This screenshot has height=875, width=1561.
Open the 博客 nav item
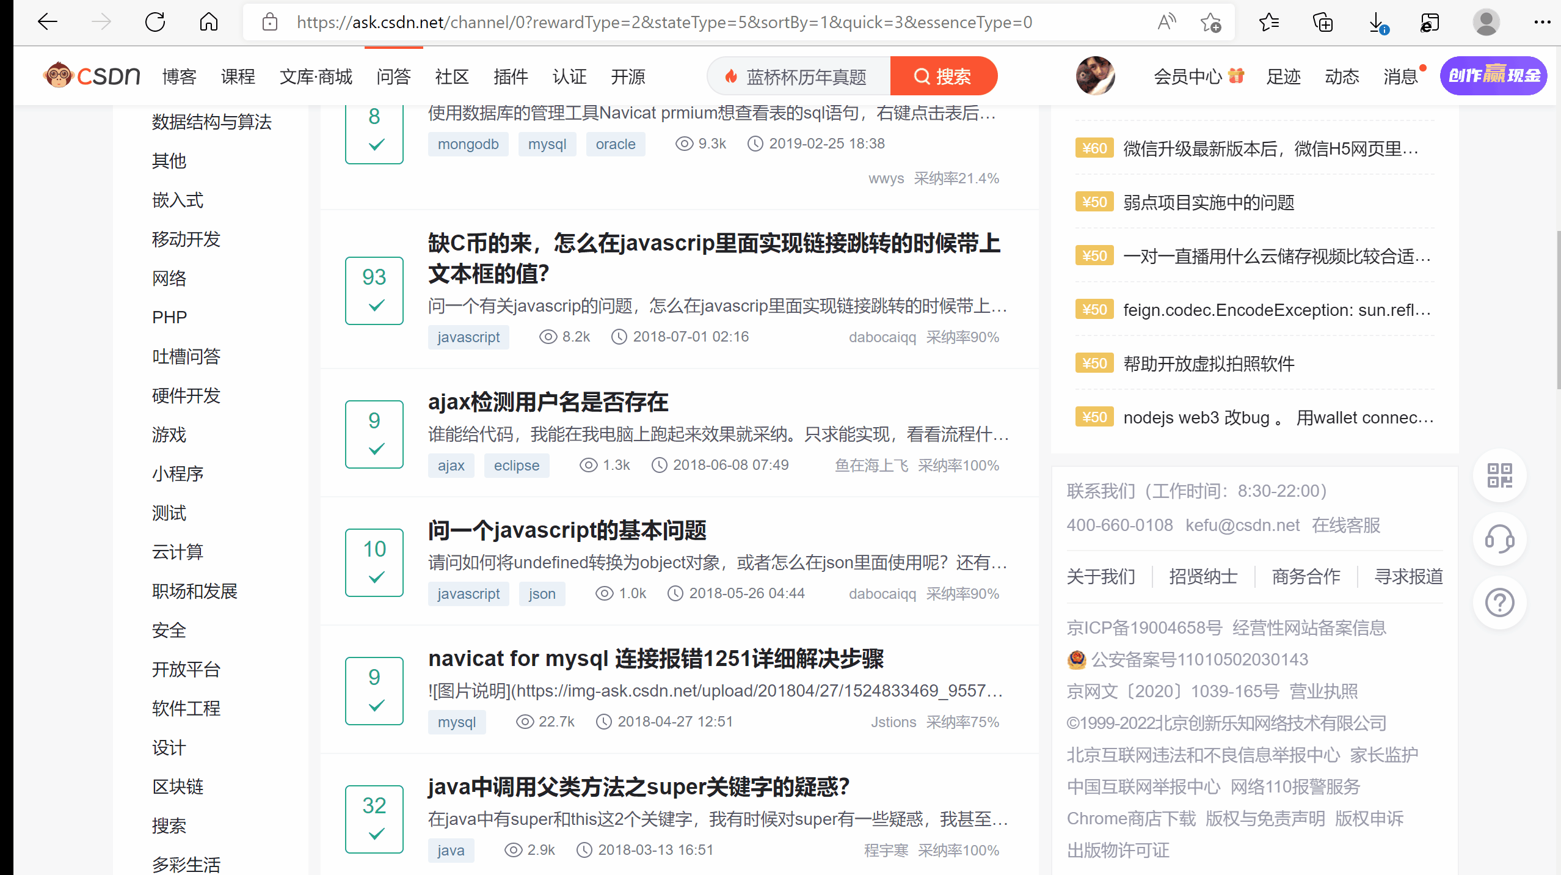tap(179, 76)
